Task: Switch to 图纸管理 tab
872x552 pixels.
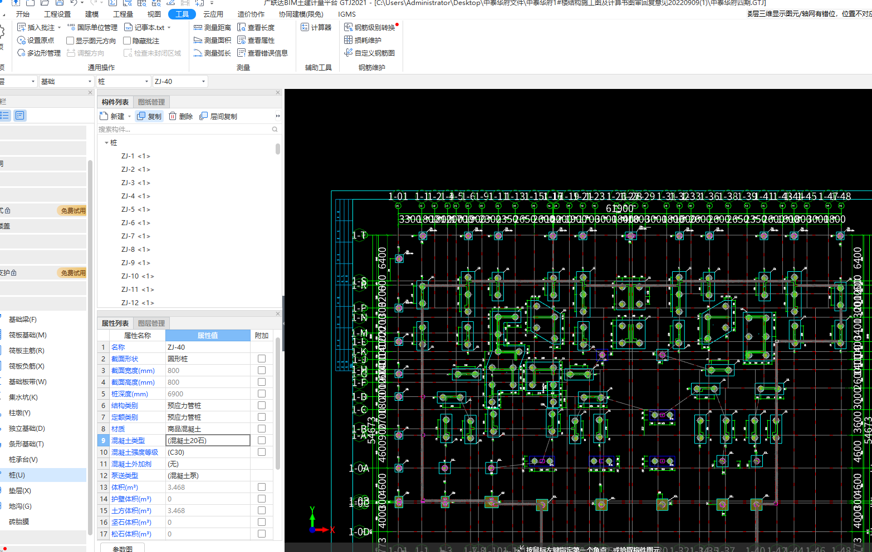Action: tap(151, 102)
